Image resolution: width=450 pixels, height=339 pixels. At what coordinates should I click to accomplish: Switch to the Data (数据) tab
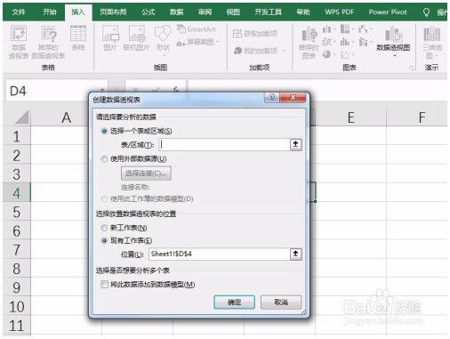coord(176,12)
